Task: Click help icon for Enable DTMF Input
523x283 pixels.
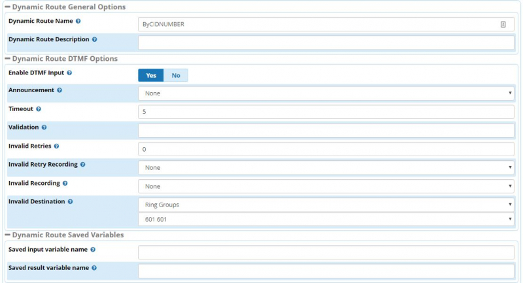Action: [69, 73]
